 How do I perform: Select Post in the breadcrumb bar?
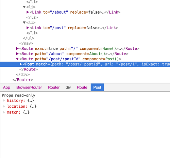[x=97, y=88]
